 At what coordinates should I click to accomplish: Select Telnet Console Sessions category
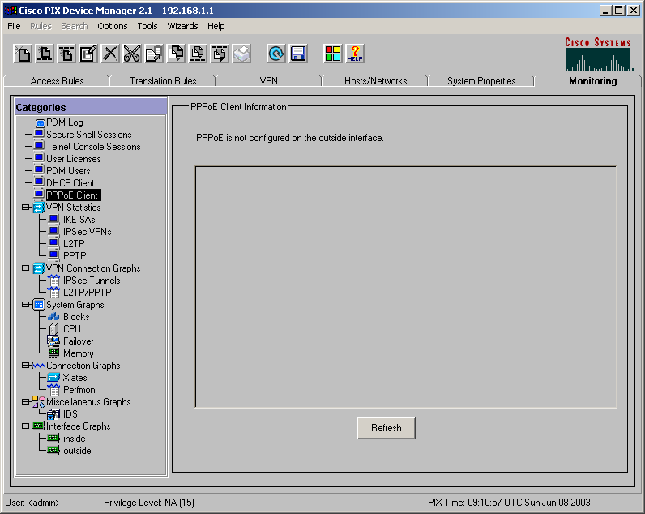(x=93, y=147)
